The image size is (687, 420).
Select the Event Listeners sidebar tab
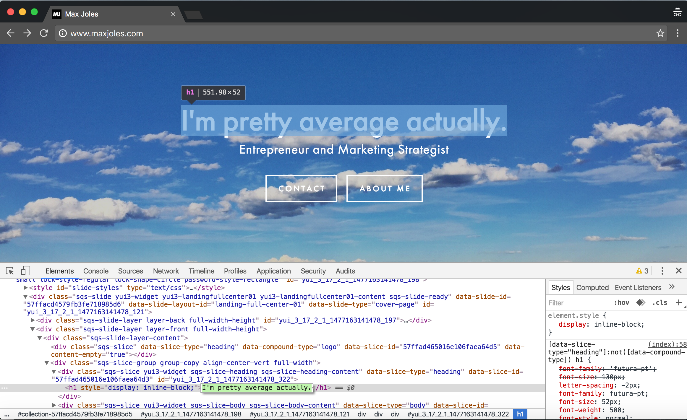tap(638, 287)
